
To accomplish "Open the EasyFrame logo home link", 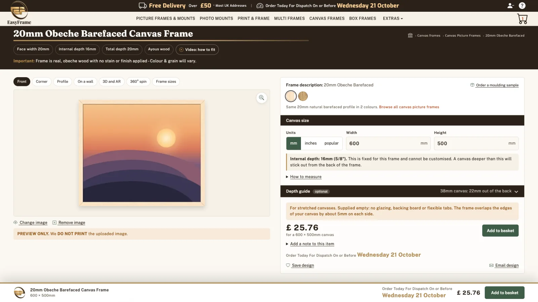I will point(19,13).
